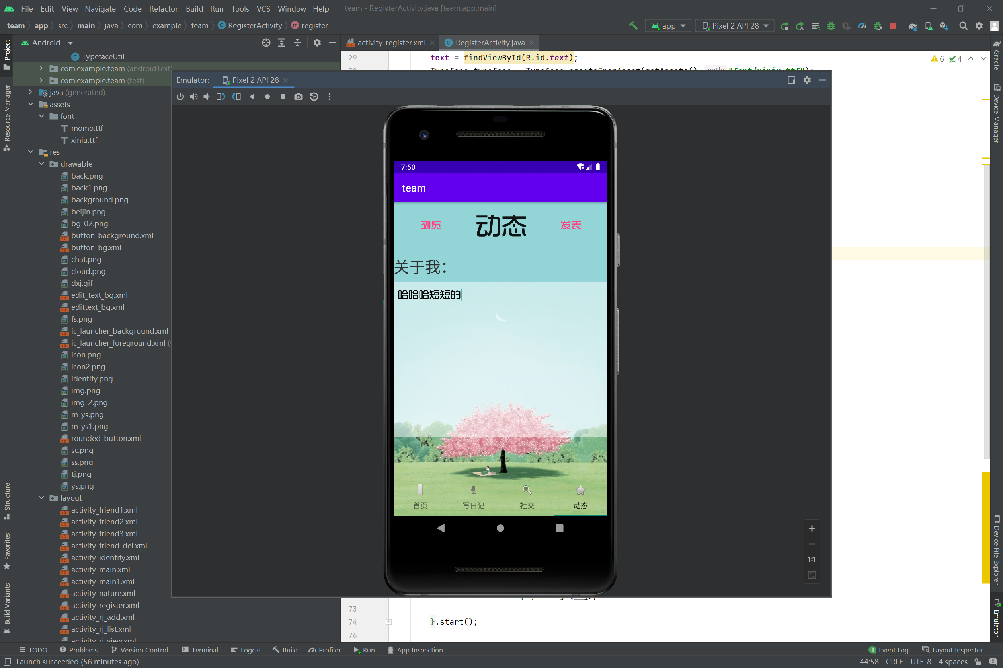Viewport: 1003px width, 668px height.
Task: Expand java (generated) folder
Action: click(x=30, y=92)
